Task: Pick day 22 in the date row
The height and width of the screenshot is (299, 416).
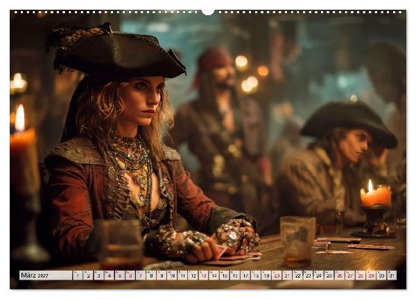Action: pyautogui.click(x=297, y=275)
